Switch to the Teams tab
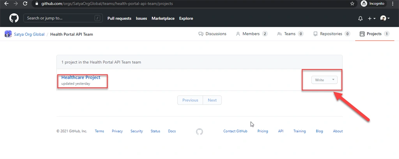The height and width of the screenshot is (159, 399). pyautogui.click(x=290, y=34)
